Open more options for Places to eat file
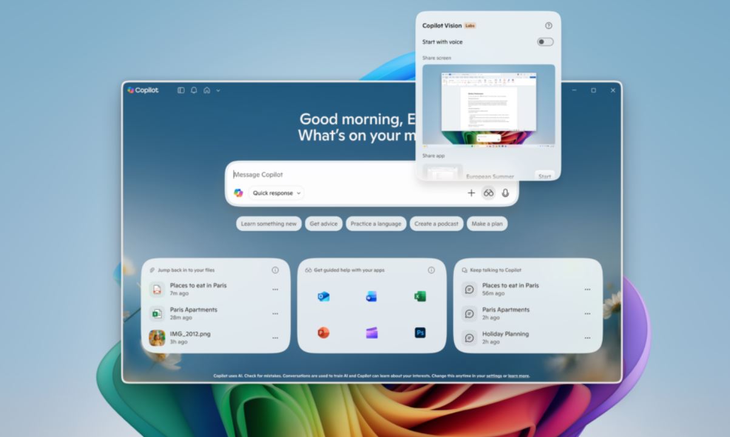The width and height of the screenshot is (730, 437). (275, 290)
